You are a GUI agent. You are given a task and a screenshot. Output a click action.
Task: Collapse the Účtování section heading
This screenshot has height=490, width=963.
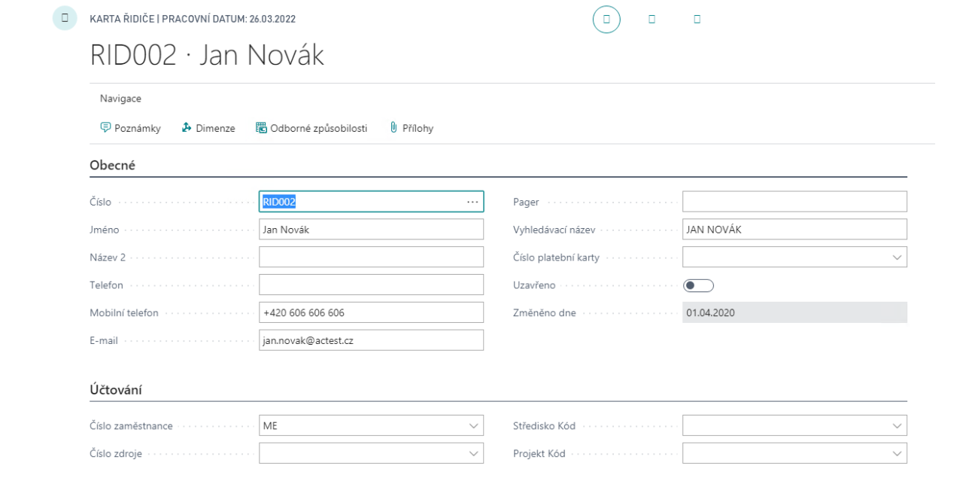(116, 390)
